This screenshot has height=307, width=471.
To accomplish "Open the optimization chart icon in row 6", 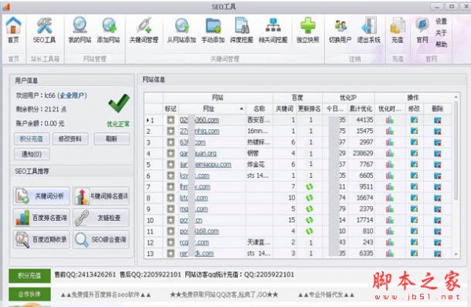I will coord(389,175).
